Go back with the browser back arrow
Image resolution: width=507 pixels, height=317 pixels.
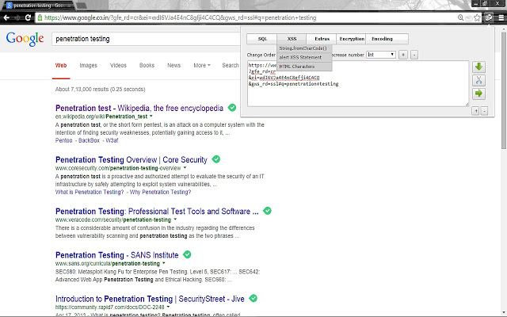(x=6, y=17)
